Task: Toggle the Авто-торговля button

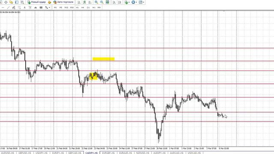Action: coord(63,2)
